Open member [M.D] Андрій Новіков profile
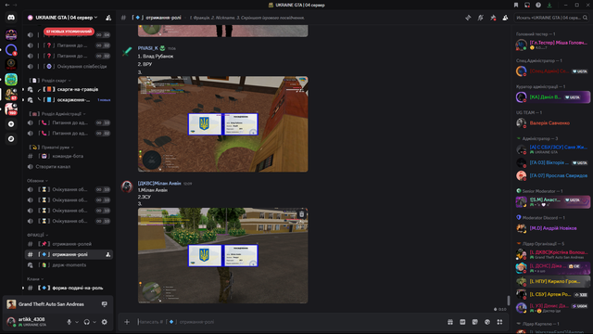 click(552, 228)
